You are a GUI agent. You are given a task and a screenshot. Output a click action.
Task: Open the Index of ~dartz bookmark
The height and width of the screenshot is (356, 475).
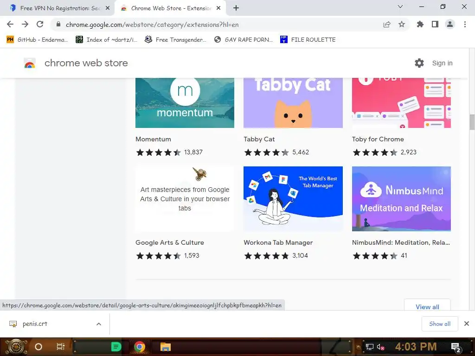pos(106,40)
